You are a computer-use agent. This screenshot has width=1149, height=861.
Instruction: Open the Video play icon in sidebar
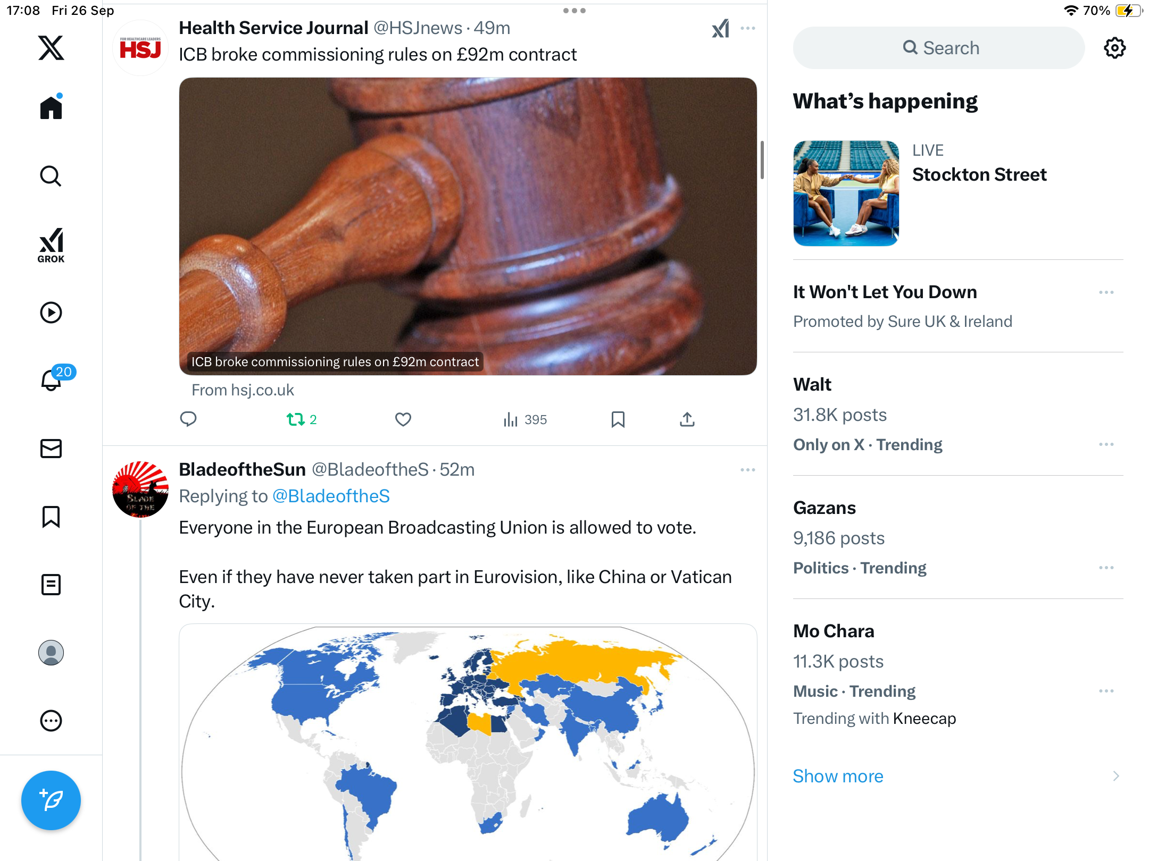(x=51, y=313)
